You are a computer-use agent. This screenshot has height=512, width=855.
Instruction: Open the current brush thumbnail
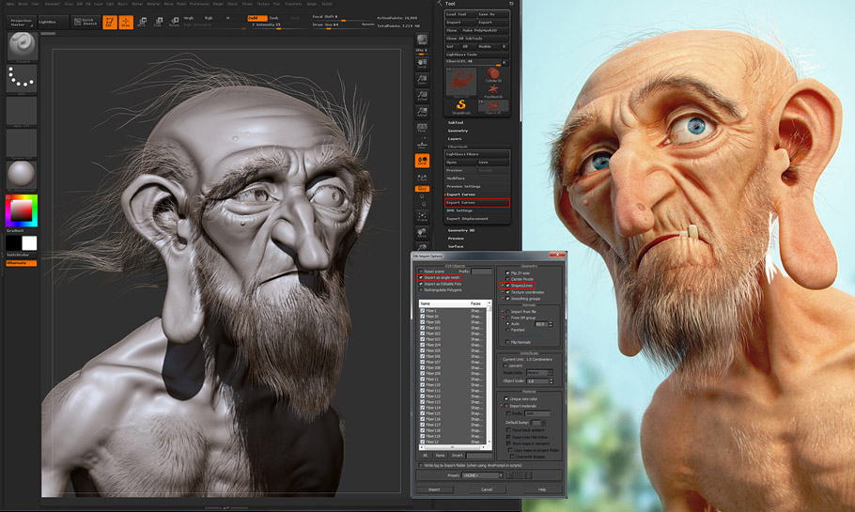pyautogui.click(x=21, y=46)
